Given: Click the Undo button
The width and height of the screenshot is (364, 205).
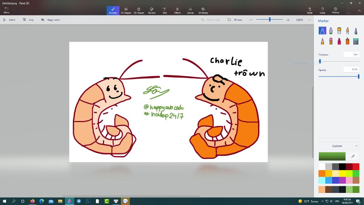Looking at the screenshot, I should (322, 10).
